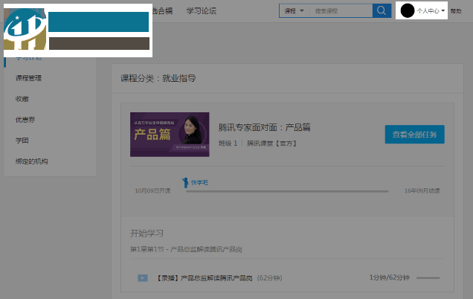Click the 查看全部任务 button
The width and height of the screenshot is (473, 299).
(x=414, y=135)
